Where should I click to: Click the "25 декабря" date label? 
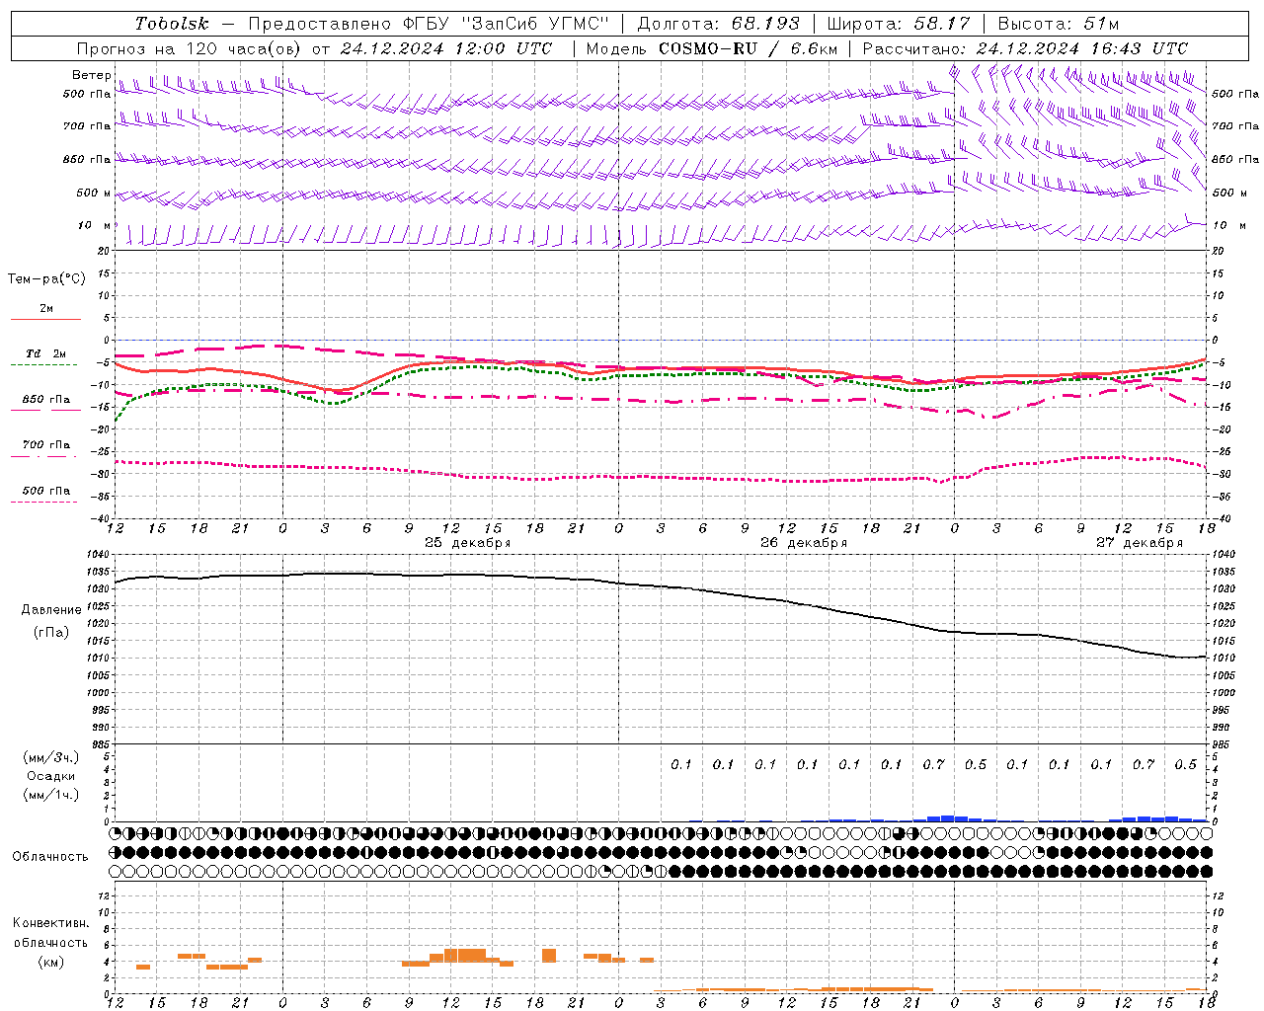468,543
